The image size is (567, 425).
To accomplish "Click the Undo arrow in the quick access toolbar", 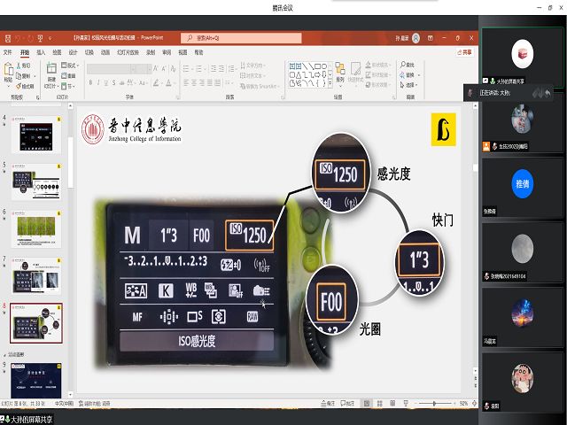I will coord(18,38).
